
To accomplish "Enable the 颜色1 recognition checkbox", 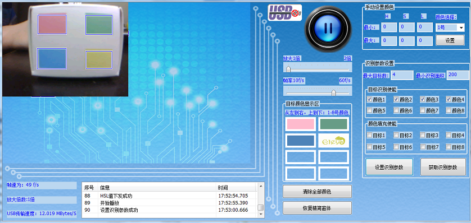I will 369,99.
